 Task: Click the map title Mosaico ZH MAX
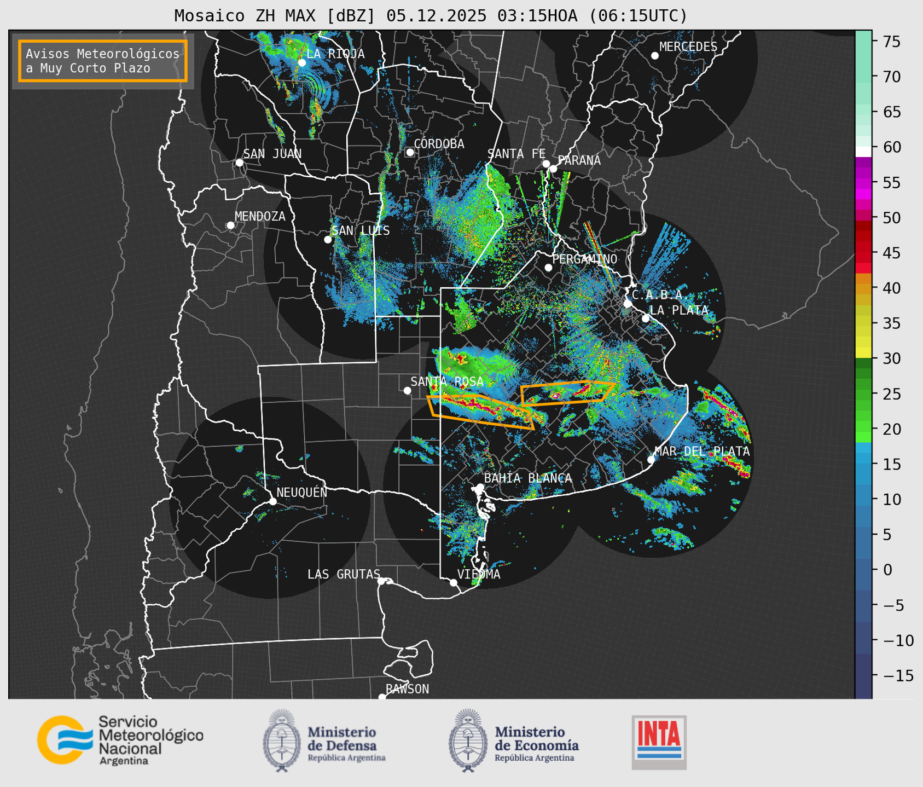[431, 15]
